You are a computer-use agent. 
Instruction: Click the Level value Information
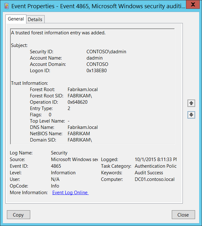point(63,173)
